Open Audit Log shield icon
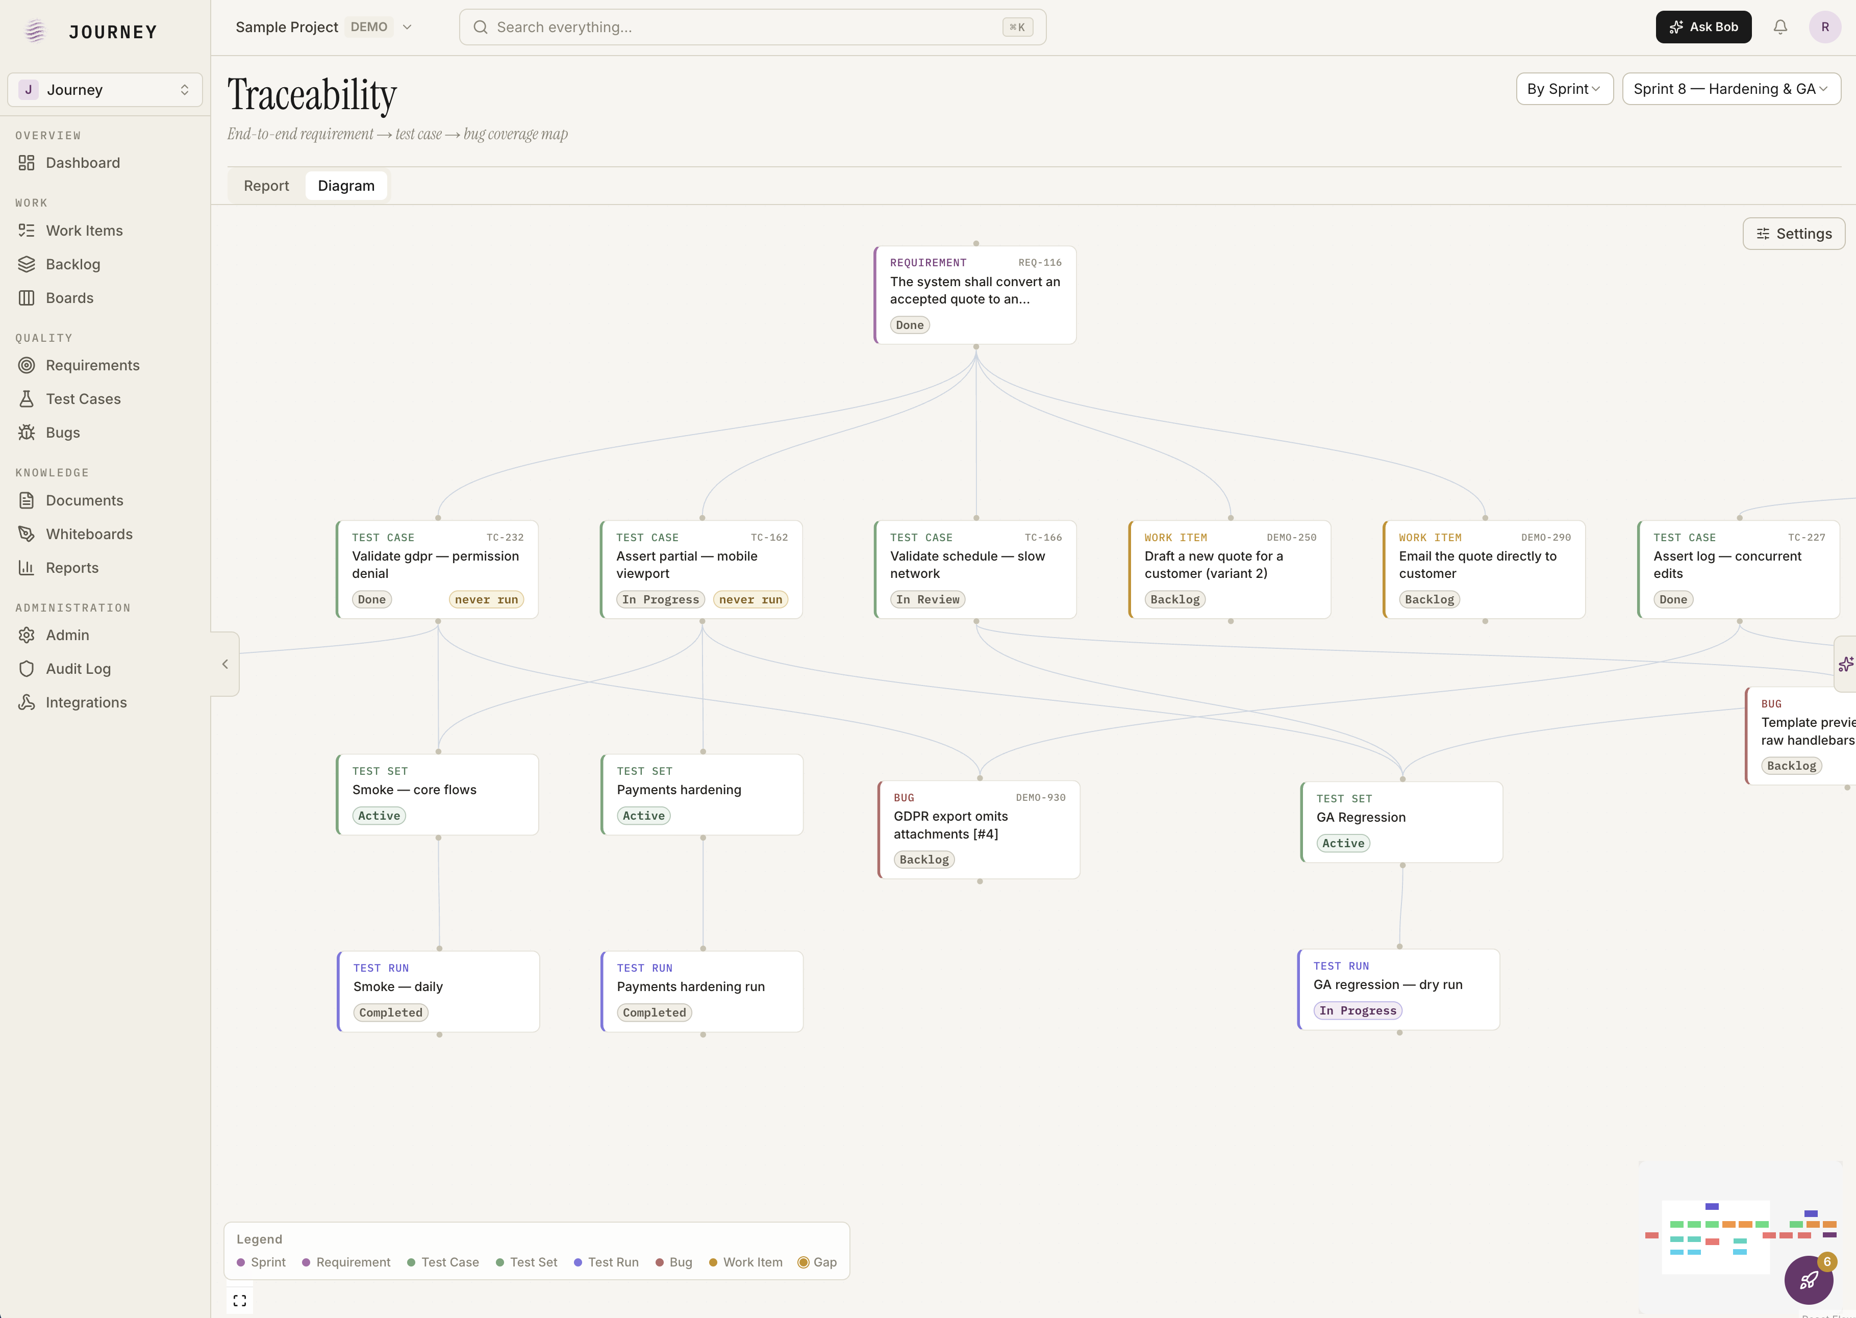The height and width of the screenshot is (1318, 1856). [27, 669]
